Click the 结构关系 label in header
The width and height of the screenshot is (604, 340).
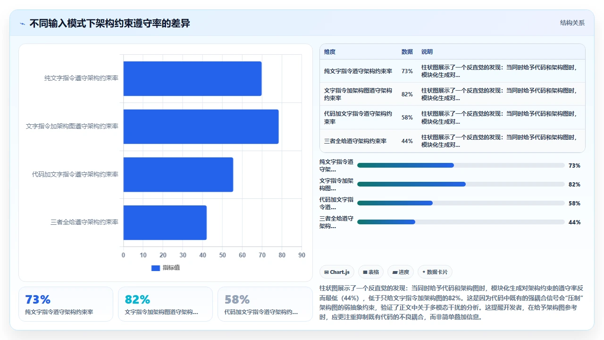[572, 23]
